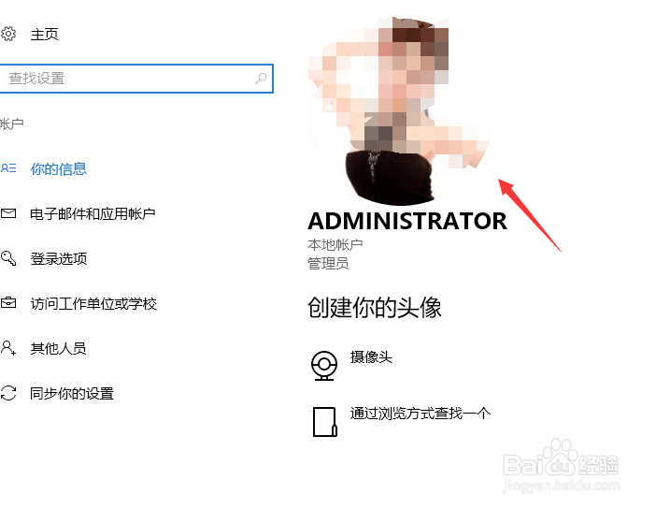
Task: Click the magnifier icon in search box
Action: 261,79
